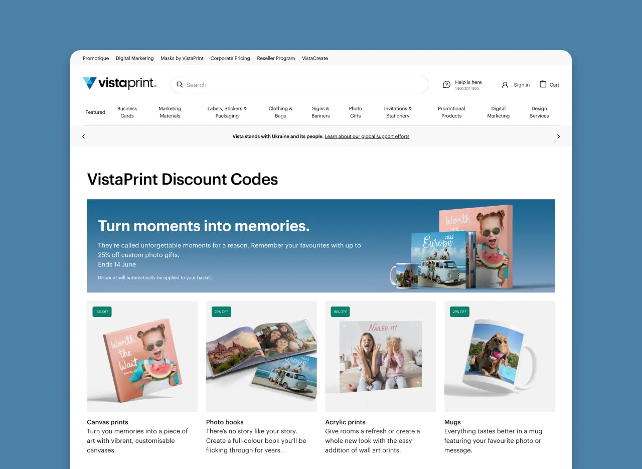Viewport: 642px width, 469px height.
Task: Click the 15% OFF badge on Canvas prints
Action: [102, 311]
